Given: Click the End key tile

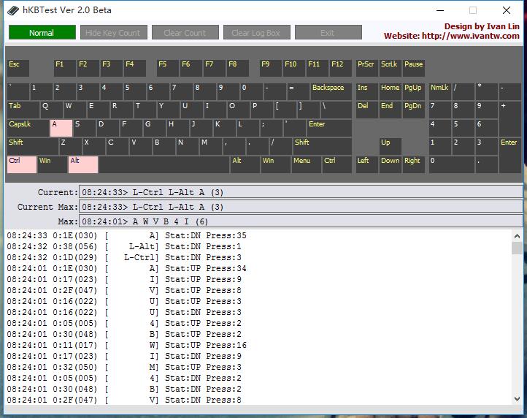Looking at the screenshot, I should 391,110.
